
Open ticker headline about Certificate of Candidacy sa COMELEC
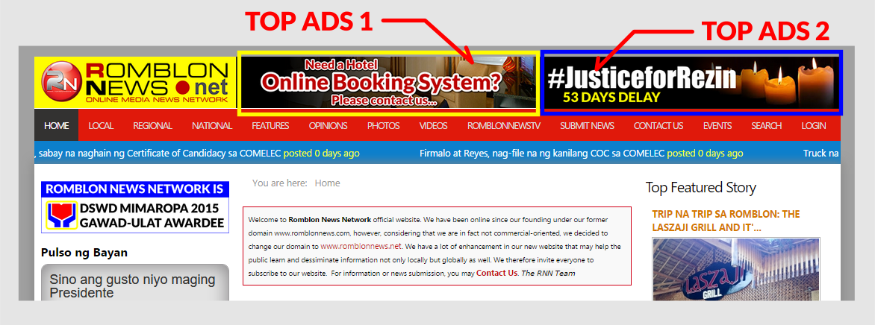tap(158, 153)
